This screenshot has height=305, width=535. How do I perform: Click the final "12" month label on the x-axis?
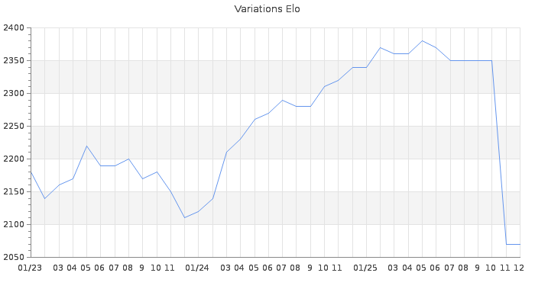tap(518, 268)
